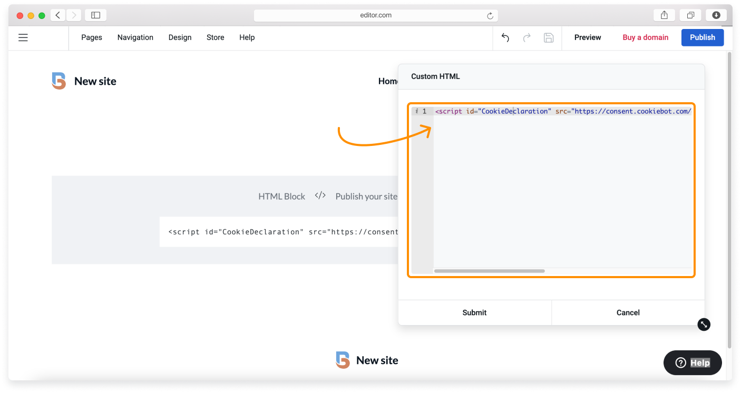
Task: Open the hamburger menu icon
Action: click(23, 37)
